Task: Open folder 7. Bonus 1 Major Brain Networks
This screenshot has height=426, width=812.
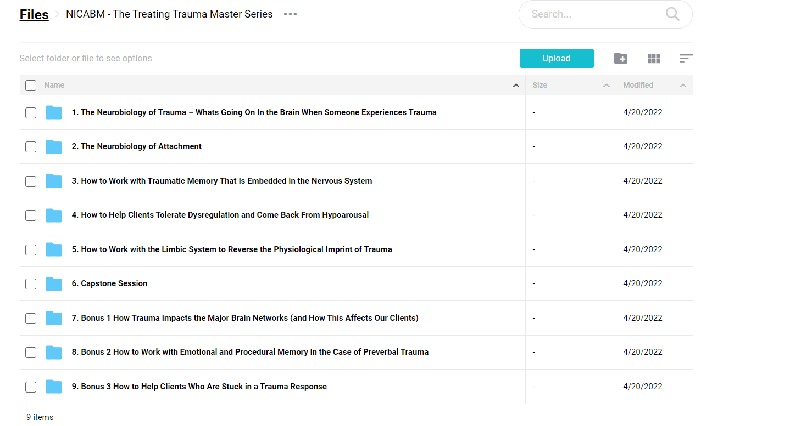Action: 244,318
